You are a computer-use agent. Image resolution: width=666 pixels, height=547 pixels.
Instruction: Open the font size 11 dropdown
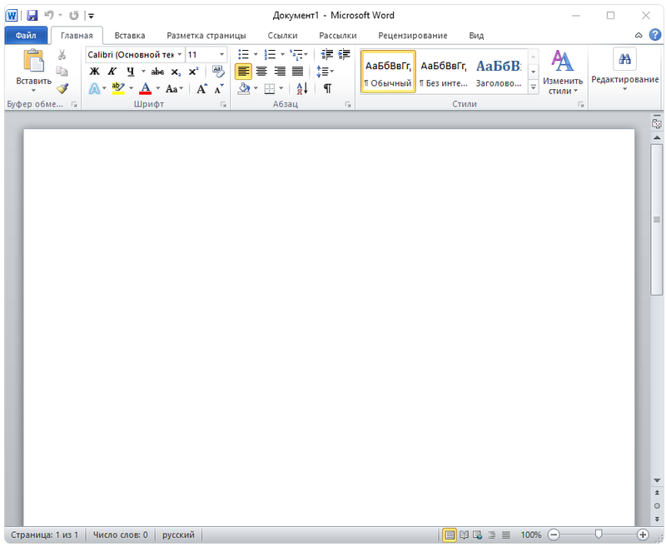pos(221,55)
